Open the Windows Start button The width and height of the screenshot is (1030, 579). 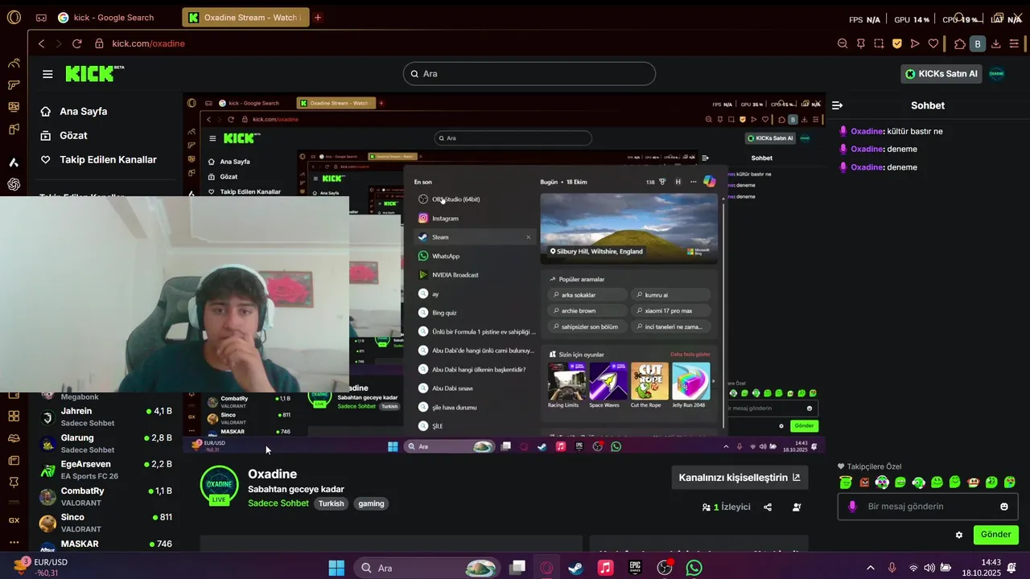coord(336,568)
